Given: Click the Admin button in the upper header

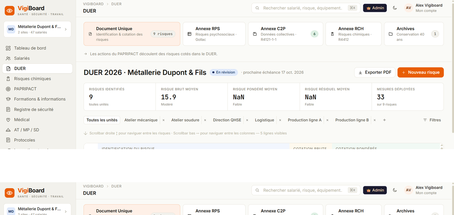Looking at the screenshot, I should coord(375,8).
